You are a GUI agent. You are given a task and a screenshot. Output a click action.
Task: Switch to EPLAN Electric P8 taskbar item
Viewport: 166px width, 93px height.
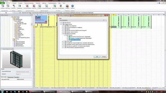click(x=36, y=92)
